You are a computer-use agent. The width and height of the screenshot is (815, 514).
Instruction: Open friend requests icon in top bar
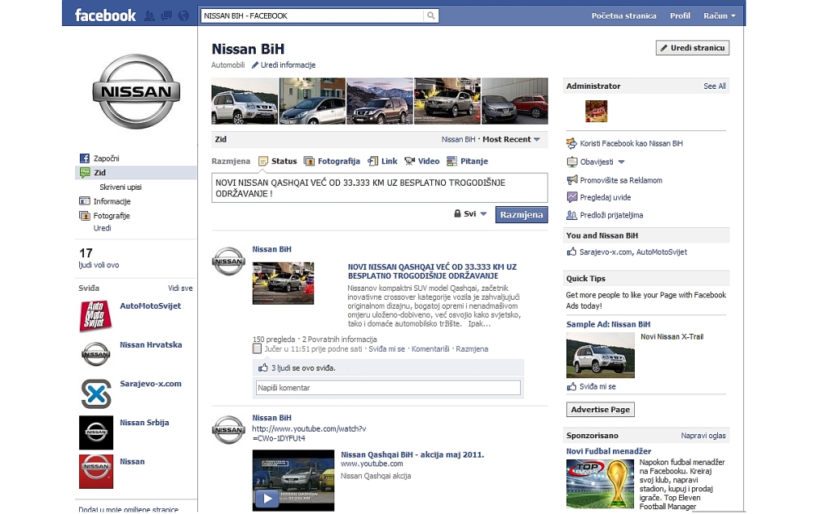[x=150, y=15]
